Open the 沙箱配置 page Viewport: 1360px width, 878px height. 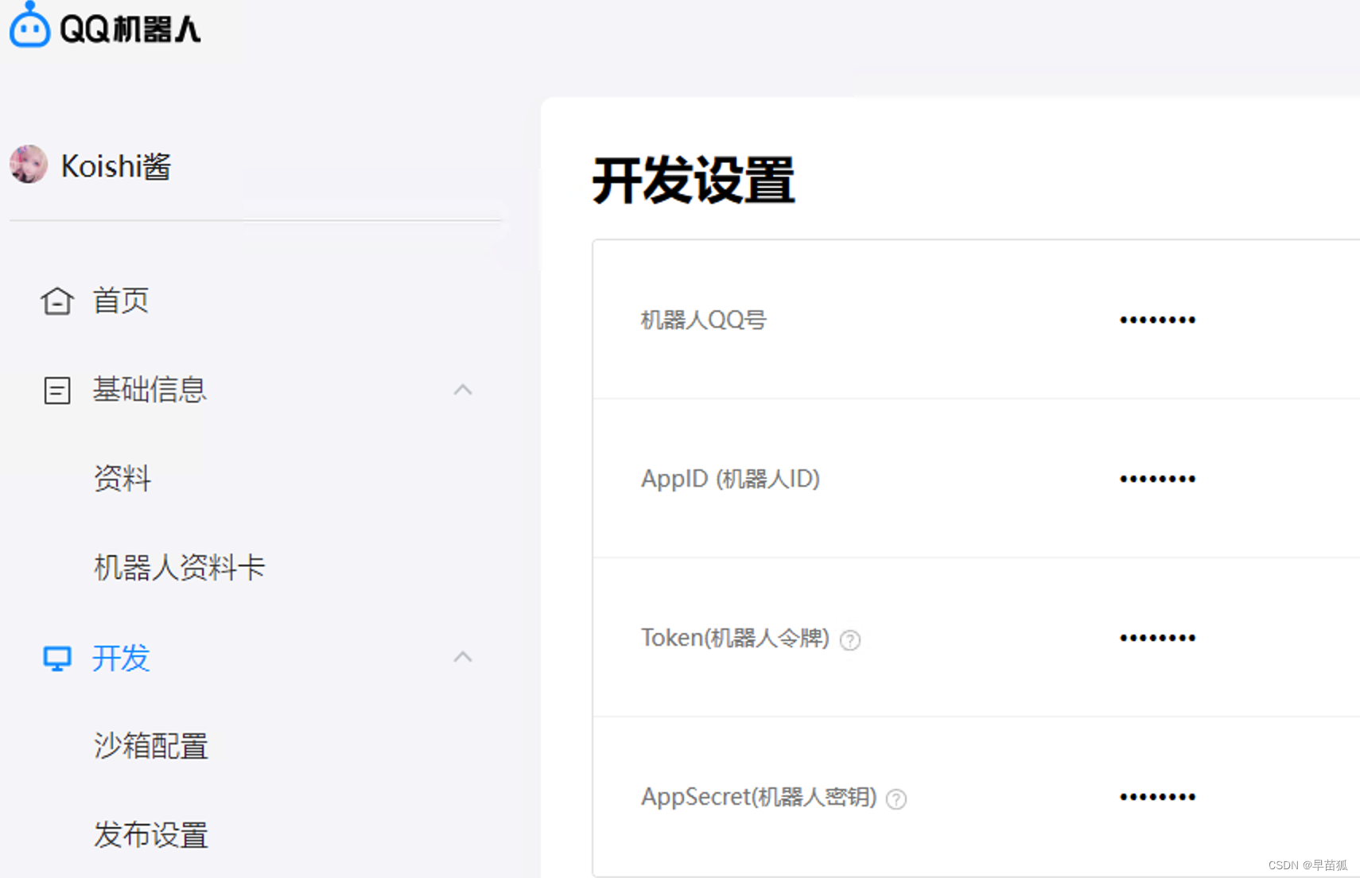point(151,747)
